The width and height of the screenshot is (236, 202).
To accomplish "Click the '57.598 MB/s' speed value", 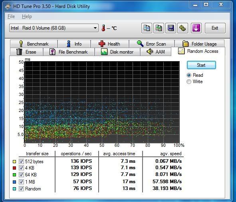I will pyautogui.click(x=167, y=181).
